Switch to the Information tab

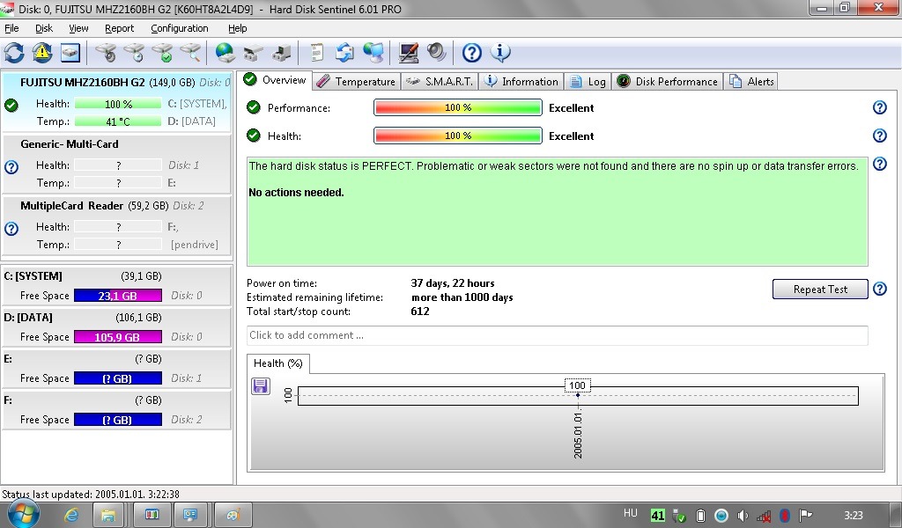point(521,82)
